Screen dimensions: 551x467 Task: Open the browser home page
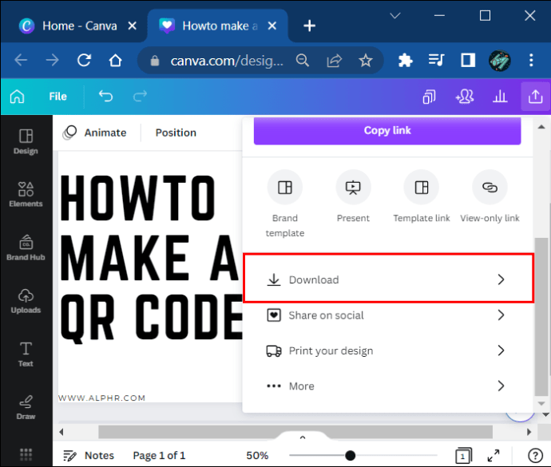click(115, 61)
